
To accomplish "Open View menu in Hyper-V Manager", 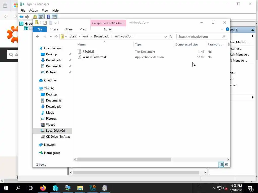I will click(x=45, y=11).
